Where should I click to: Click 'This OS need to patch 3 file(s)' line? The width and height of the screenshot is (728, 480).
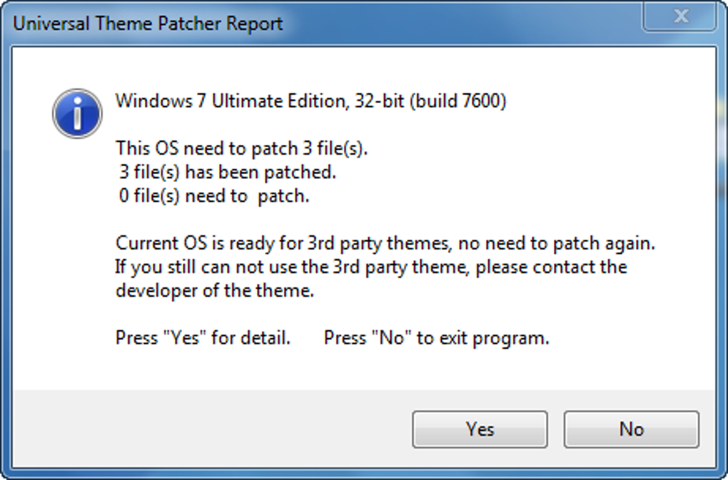(242, 148)
